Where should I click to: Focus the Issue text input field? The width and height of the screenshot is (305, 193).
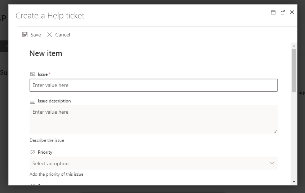click(153, 85)
